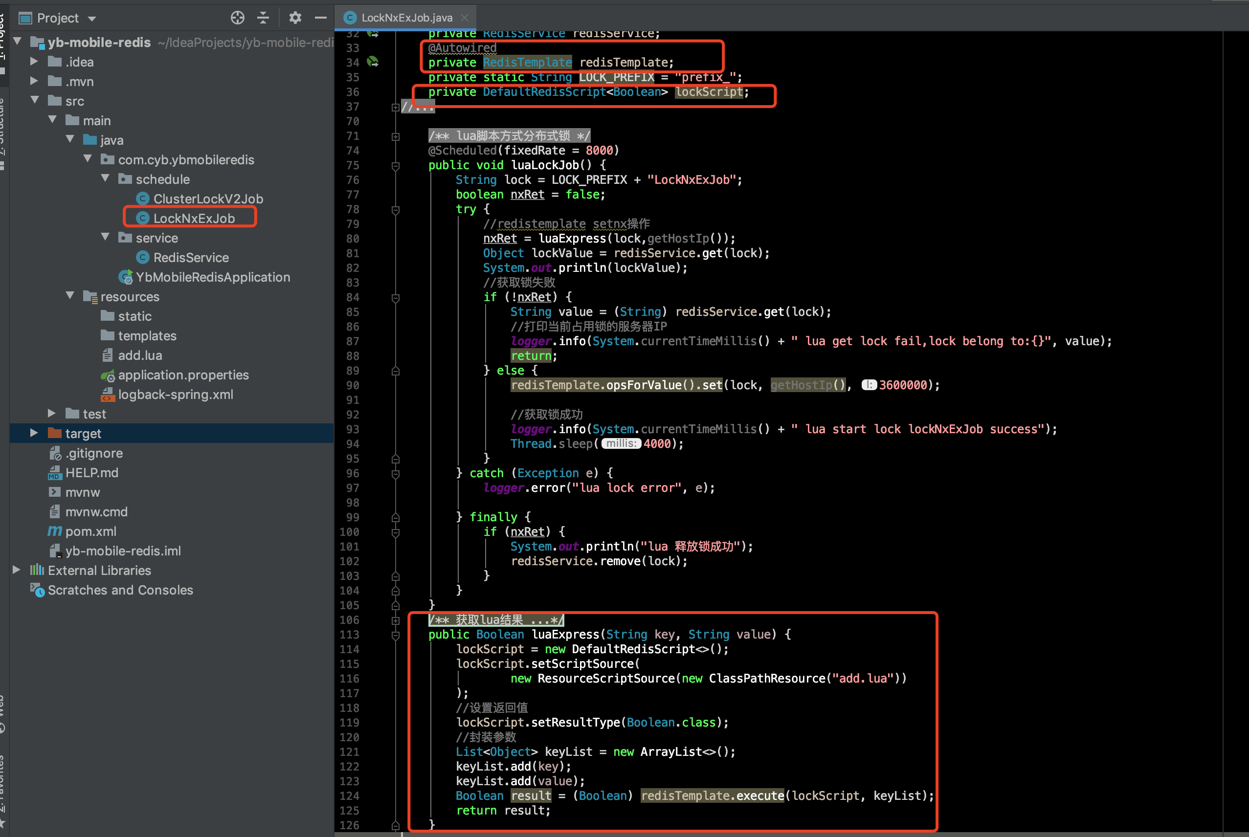Select yb-mobile-redis.iml file
This screenshot has width=1249, height=837.
(123, 551)
